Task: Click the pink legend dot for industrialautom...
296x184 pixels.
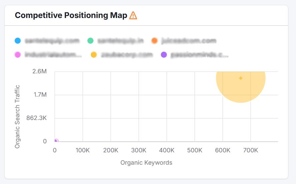Action: pyautogui.click(x=18, y=54)
